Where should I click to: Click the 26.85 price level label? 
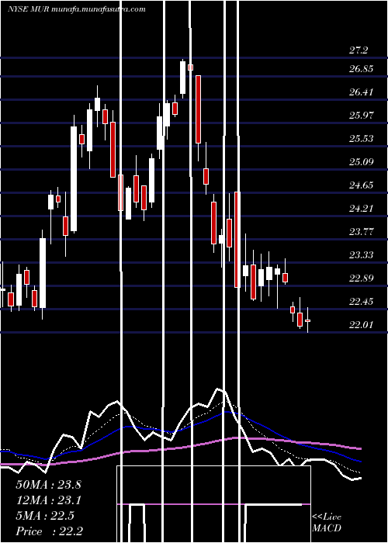tap(362, 69)
